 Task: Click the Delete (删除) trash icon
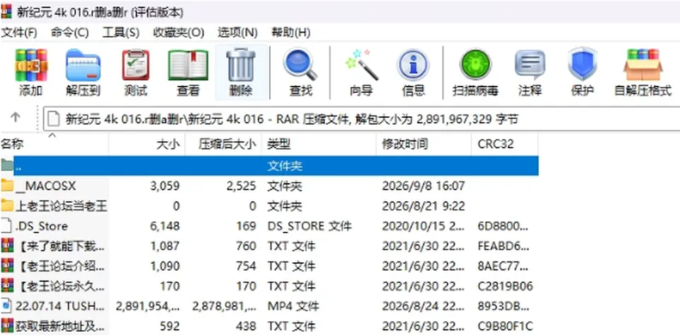(241, 65)
